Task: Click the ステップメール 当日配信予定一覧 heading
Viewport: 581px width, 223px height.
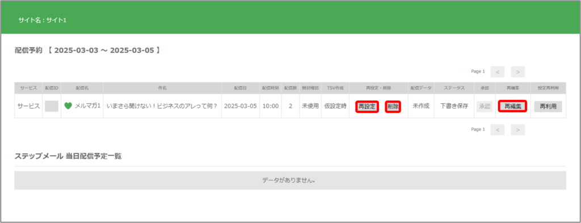Action: pyautogui.click(x=68, y=156)
